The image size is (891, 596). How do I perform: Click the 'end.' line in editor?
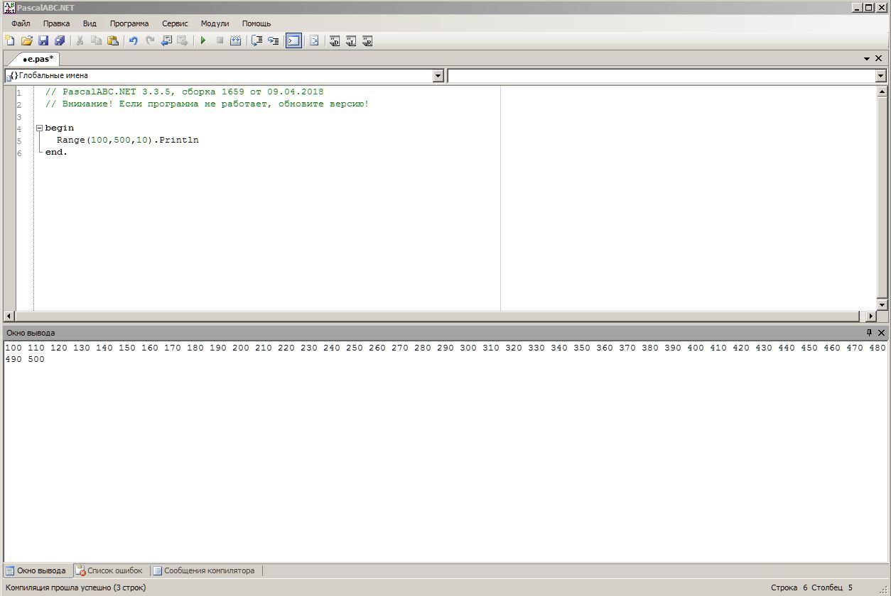click(x=56, y=153)
